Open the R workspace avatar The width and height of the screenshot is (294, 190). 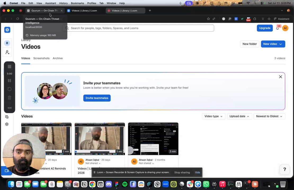coord(7,43)
